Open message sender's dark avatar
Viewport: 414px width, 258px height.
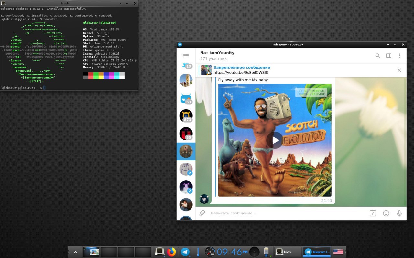[x=204, y=199]
